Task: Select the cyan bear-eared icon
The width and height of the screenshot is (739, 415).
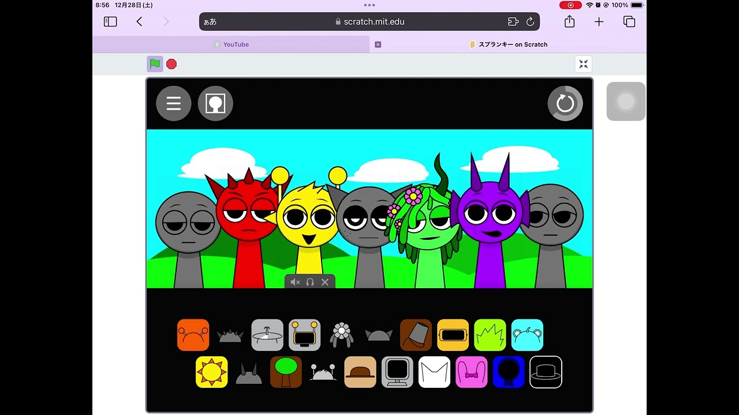Action: [527, 335]
